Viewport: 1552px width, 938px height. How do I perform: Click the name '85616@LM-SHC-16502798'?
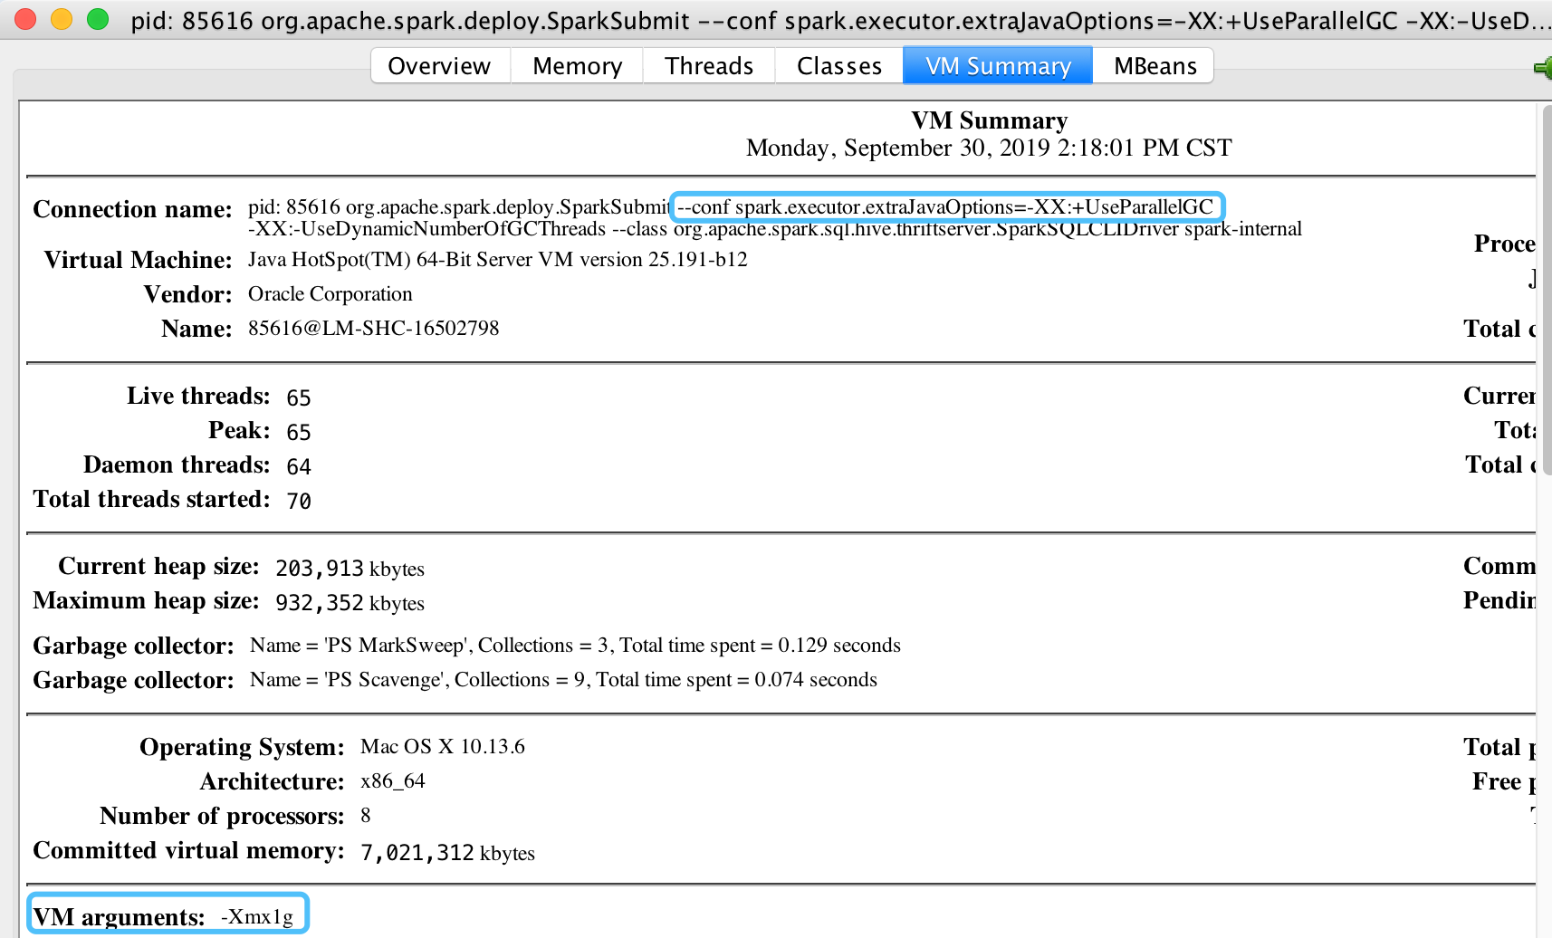click(x=373, y=329)
